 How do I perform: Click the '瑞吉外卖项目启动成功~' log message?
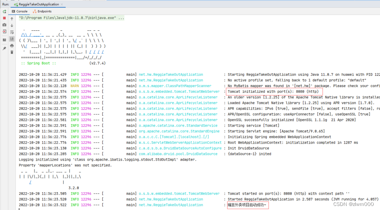pyautogui.click(x=247, y=205)
